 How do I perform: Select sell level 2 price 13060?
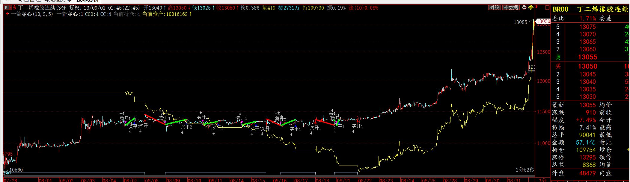point(587,49)
